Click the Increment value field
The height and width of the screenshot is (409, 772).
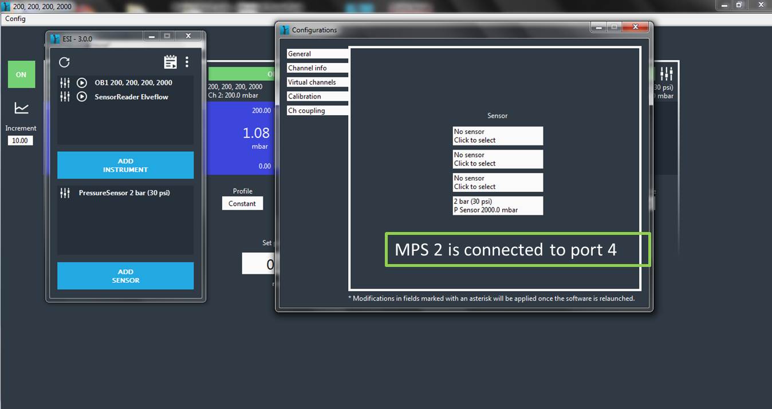(20, 140)
